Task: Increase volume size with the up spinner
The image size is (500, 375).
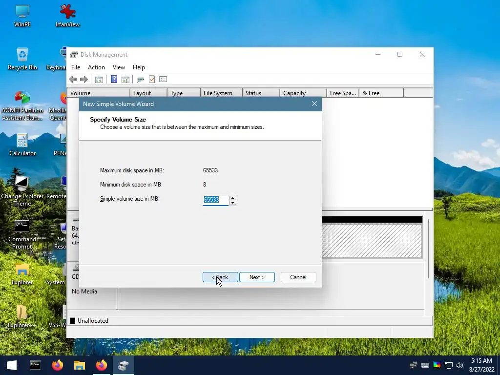Action: pos(233,198)
